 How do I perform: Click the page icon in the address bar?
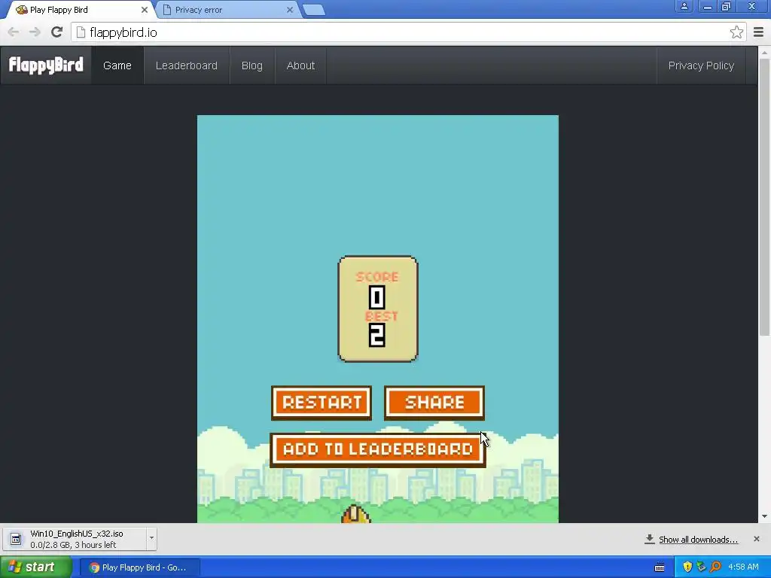81,32
